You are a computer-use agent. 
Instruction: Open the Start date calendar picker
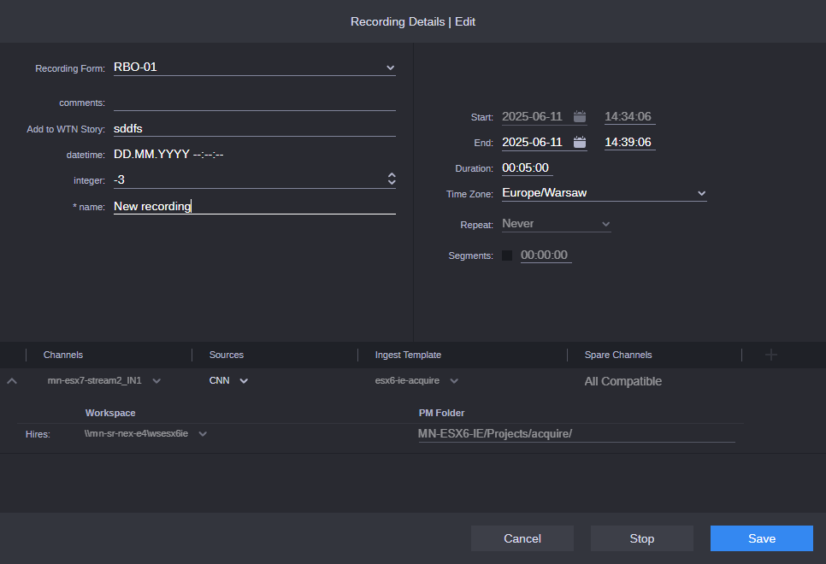580,116
